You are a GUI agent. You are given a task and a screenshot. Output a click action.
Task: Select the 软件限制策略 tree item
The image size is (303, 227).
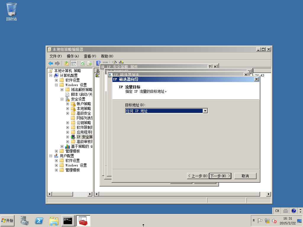pos(84,127)
